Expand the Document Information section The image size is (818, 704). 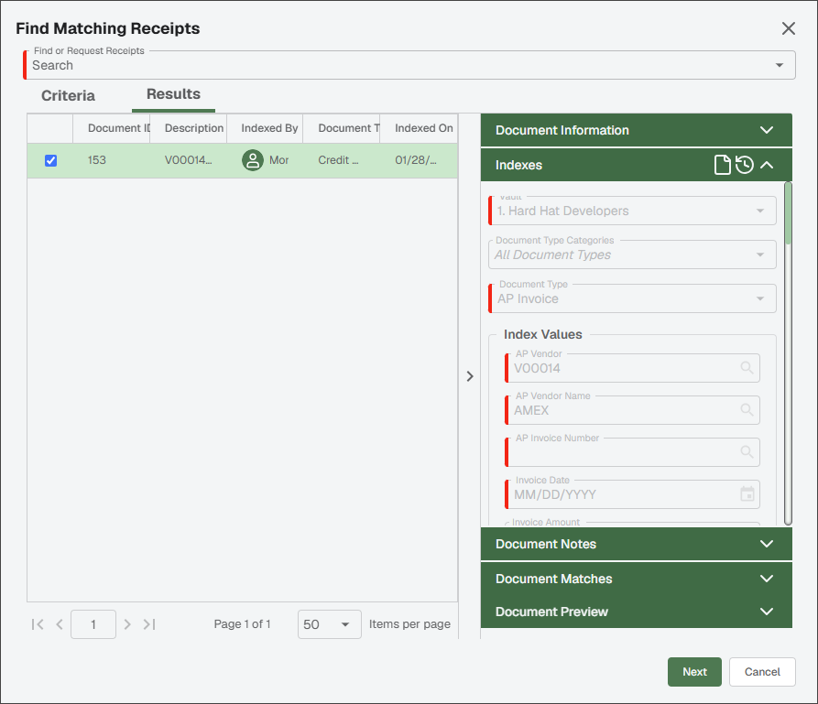click(636, 130)
